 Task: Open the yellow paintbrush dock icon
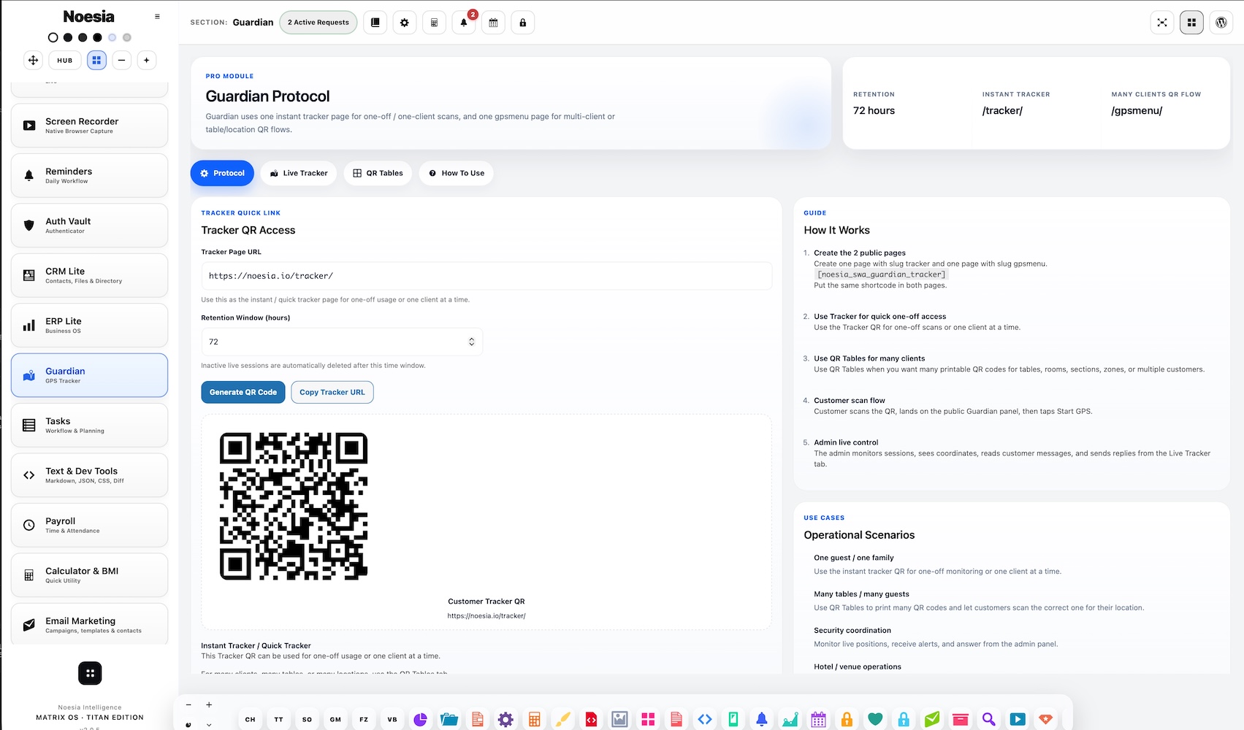pyautogui.click(x=562, y=720)
